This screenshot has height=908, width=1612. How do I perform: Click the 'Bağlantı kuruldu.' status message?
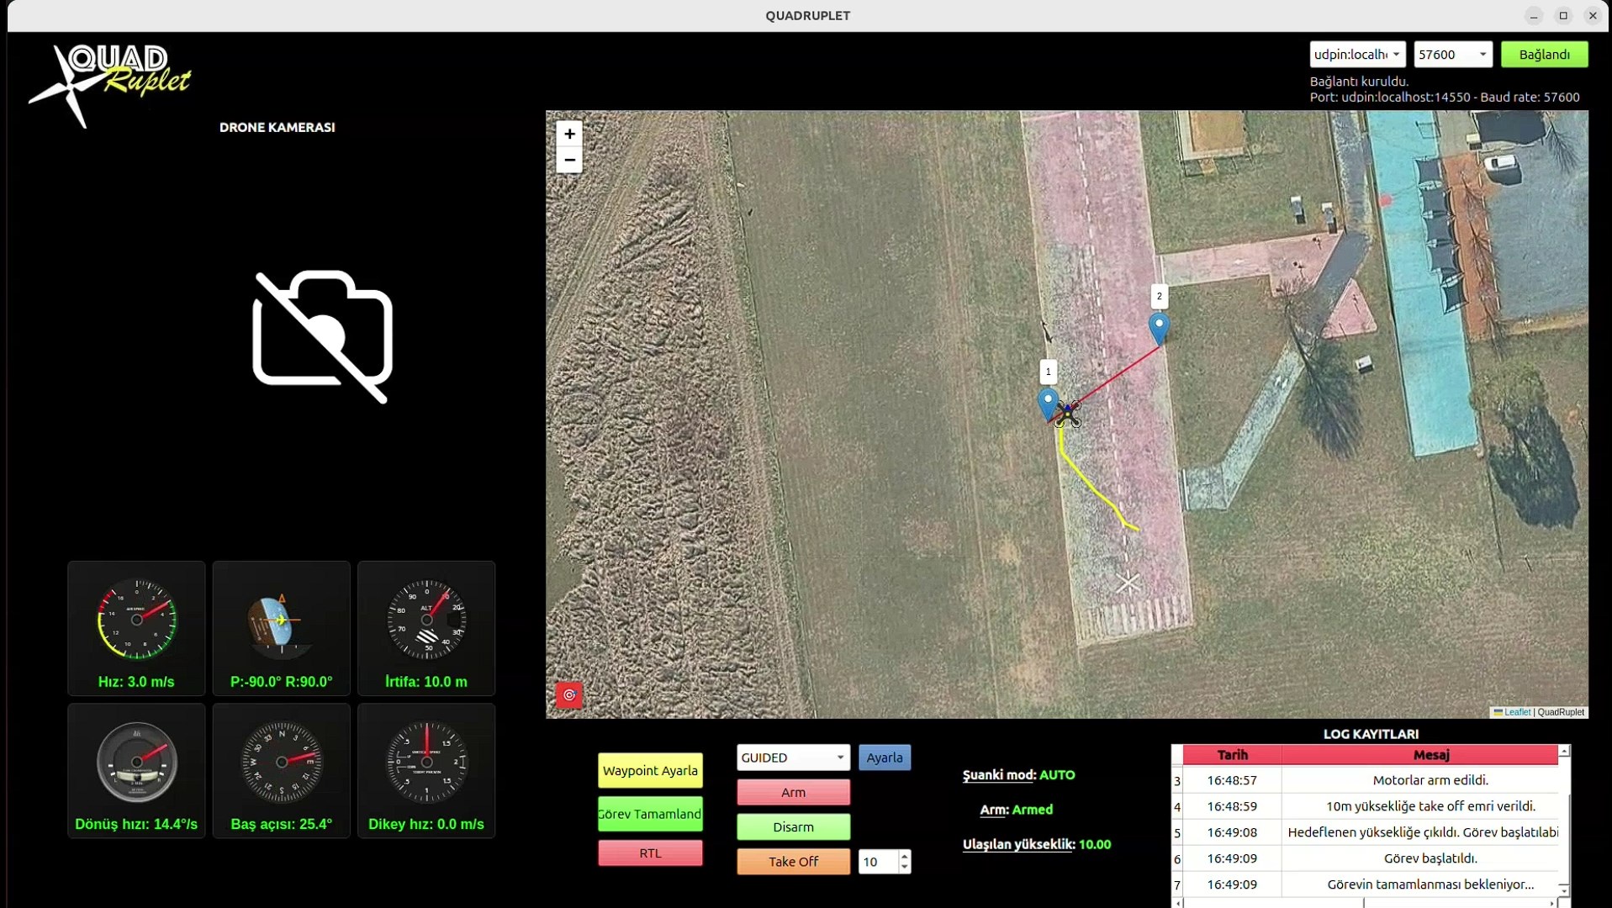(x=1359, y=82)
